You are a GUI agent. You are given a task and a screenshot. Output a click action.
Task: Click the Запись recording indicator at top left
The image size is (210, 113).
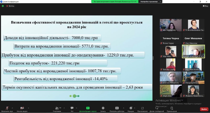point(10,6)
